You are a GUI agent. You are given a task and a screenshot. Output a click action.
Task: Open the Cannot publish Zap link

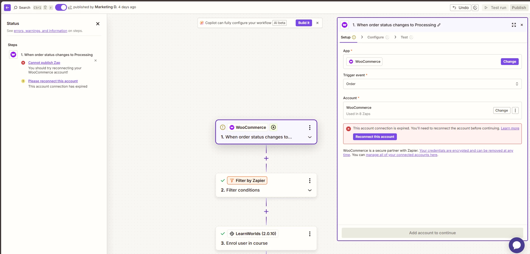pyautogui.click(x=44, y=63)
